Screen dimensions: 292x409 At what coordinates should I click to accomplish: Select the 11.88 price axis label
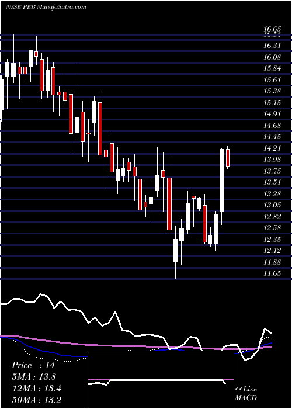tap(272, 262)
